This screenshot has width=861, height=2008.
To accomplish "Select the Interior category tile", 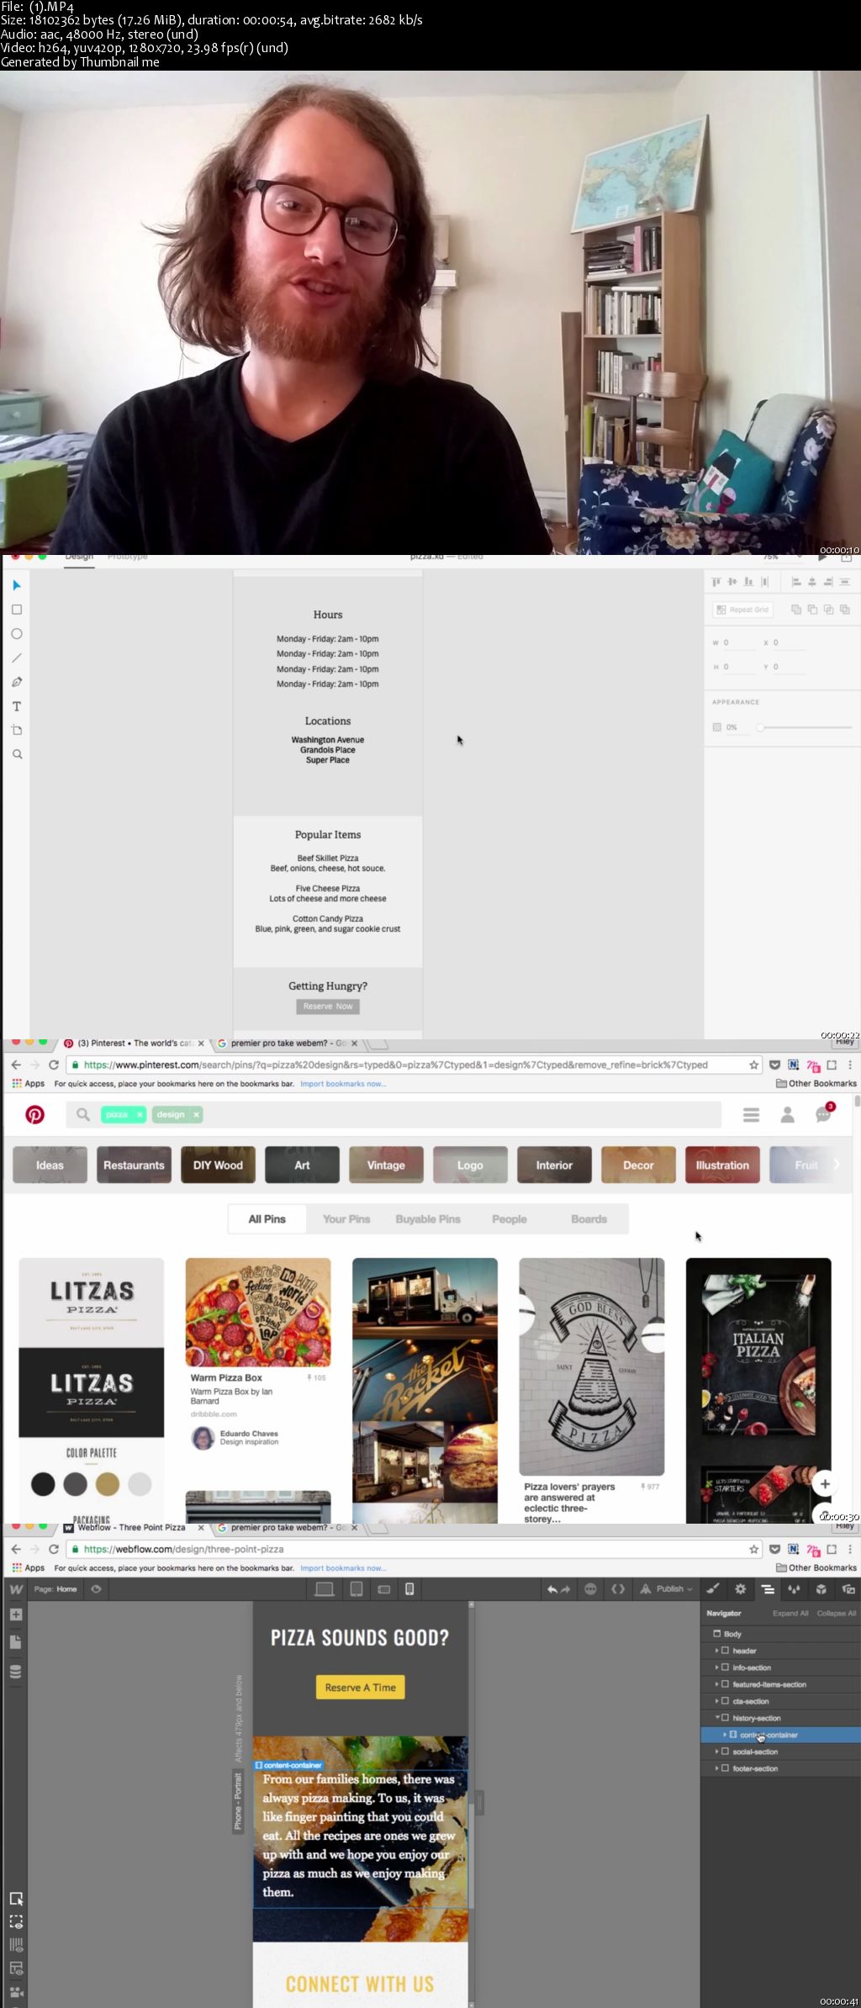I will 554,1165.
